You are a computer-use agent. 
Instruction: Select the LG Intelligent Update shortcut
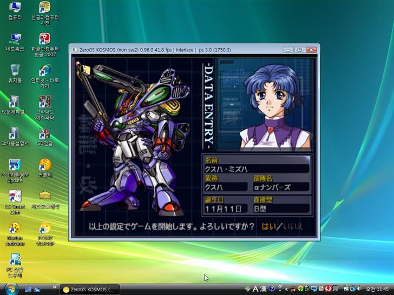pyautogui.click(x=15, y=171)
